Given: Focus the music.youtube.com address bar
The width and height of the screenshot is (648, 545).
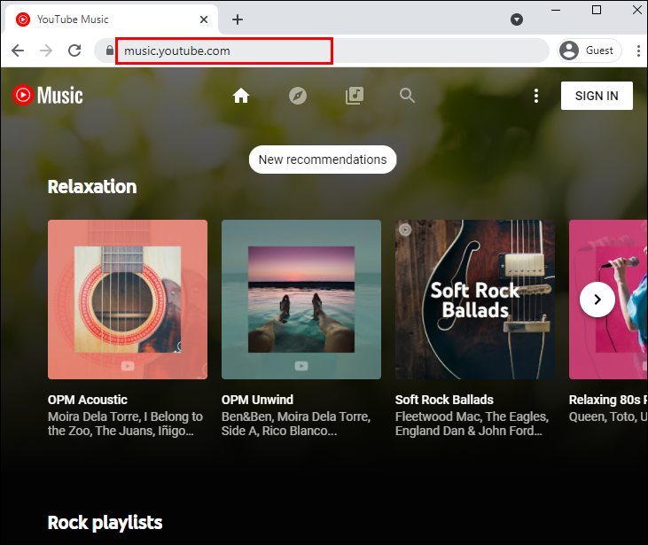Looking at the screenshot, I should pyautogui.click(x=323, y=51).
